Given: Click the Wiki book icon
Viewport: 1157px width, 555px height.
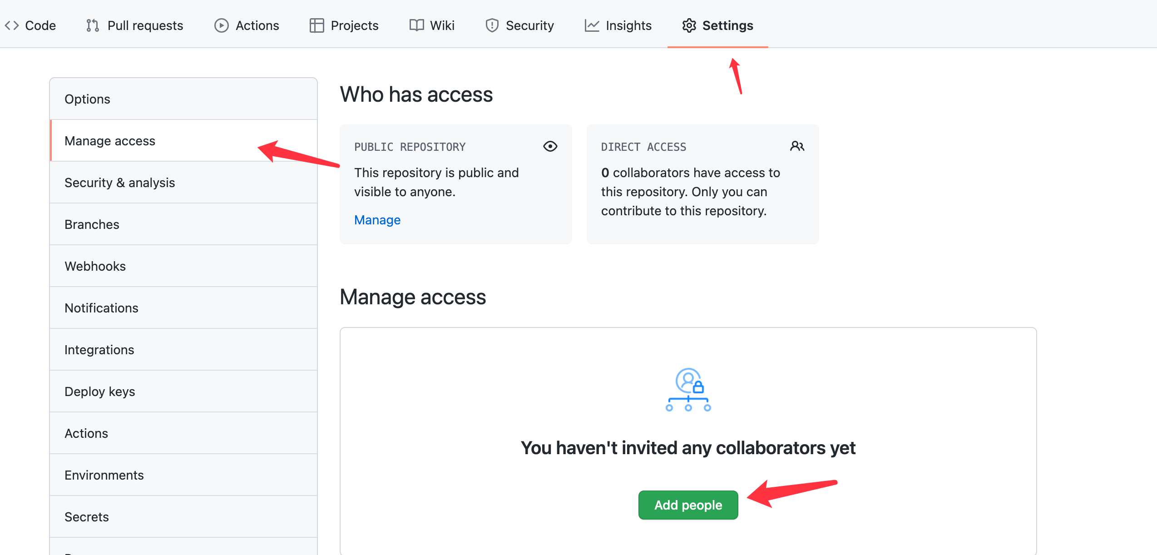Looking at the screenshot, I should coord(416,25).
